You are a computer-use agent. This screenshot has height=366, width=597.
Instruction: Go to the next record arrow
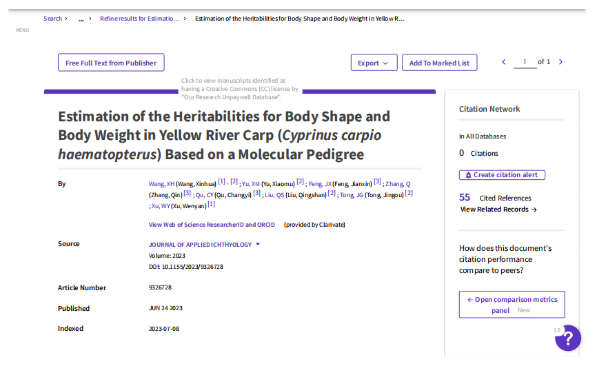(560, 62)
